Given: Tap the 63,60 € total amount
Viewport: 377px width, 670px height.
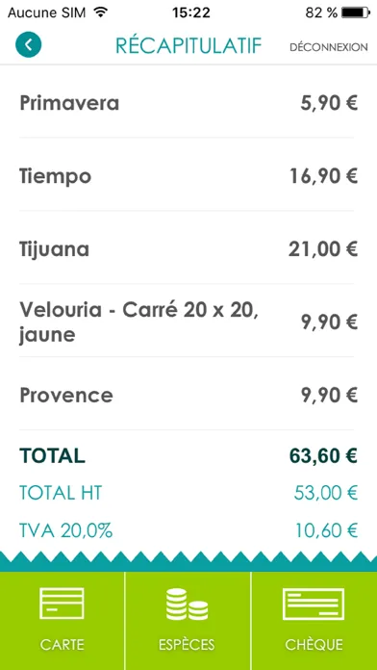Looking at the screenshot, I should (x=323, y=455).
